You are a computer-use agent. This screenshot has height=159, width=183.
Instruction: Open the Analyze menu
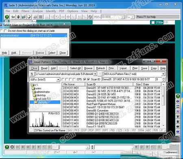(x=37, y=11)
